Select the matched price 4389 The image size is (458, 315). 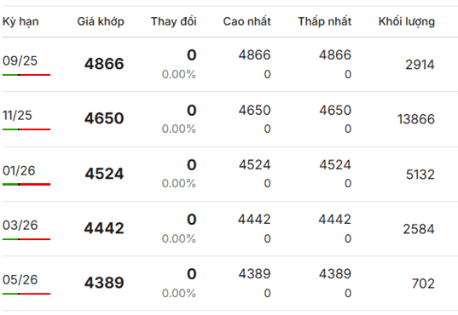pos(104,283)
